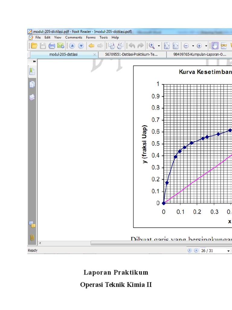Screen dimensions: 232x310
Task: Open the Attachments paperclip panel
Action: pyautogui.click(x=32, y=238)
